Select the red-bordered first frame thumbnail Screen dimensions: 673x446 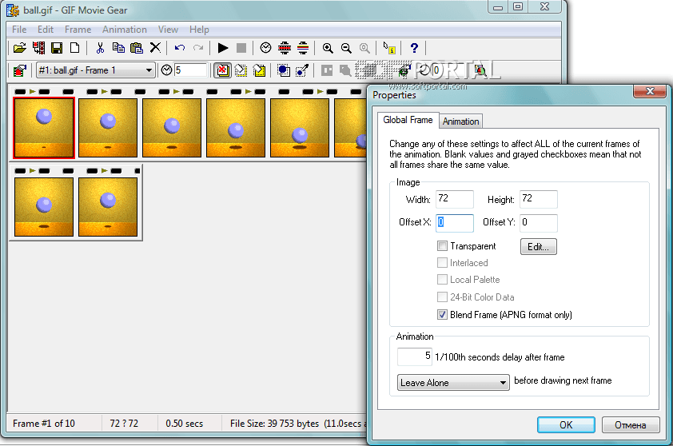click(44, 128)
